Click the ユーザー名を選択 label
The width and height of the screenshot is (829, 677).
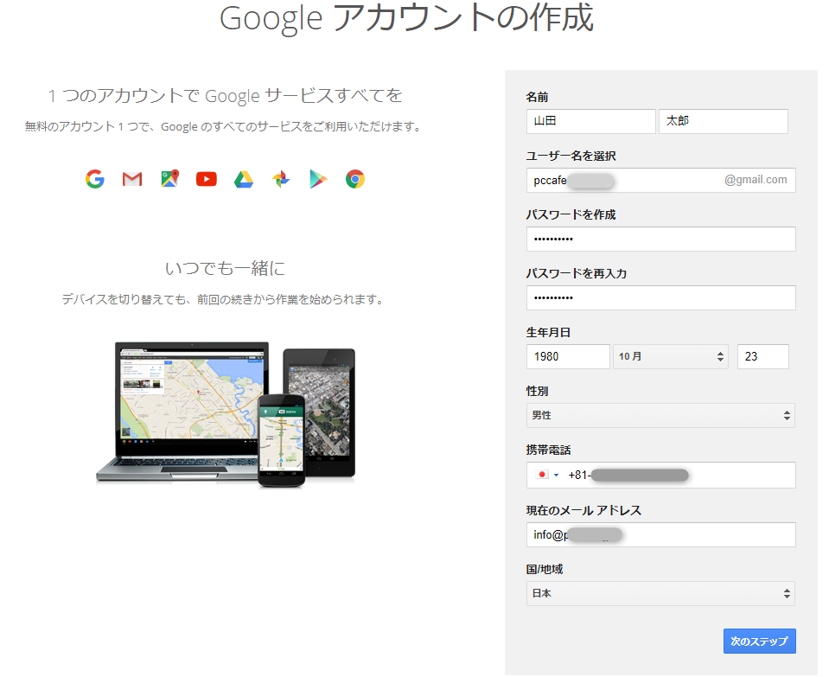pos(571,156)
